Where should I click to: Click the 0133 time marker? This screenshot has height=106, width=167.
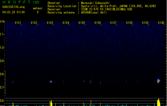pos(50,23)
